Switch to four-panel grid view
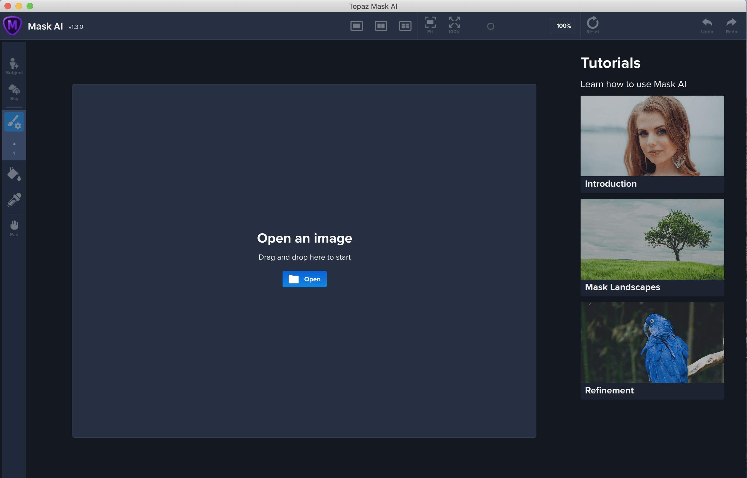Screen dimensions: 747x478 (x=405, y=26)
